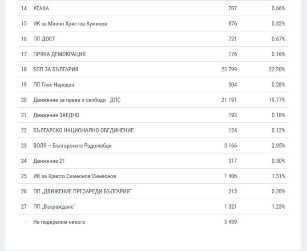The image size is (307, 251).
Task: Click the 3 439 vote count
Action: click(230, 222)
